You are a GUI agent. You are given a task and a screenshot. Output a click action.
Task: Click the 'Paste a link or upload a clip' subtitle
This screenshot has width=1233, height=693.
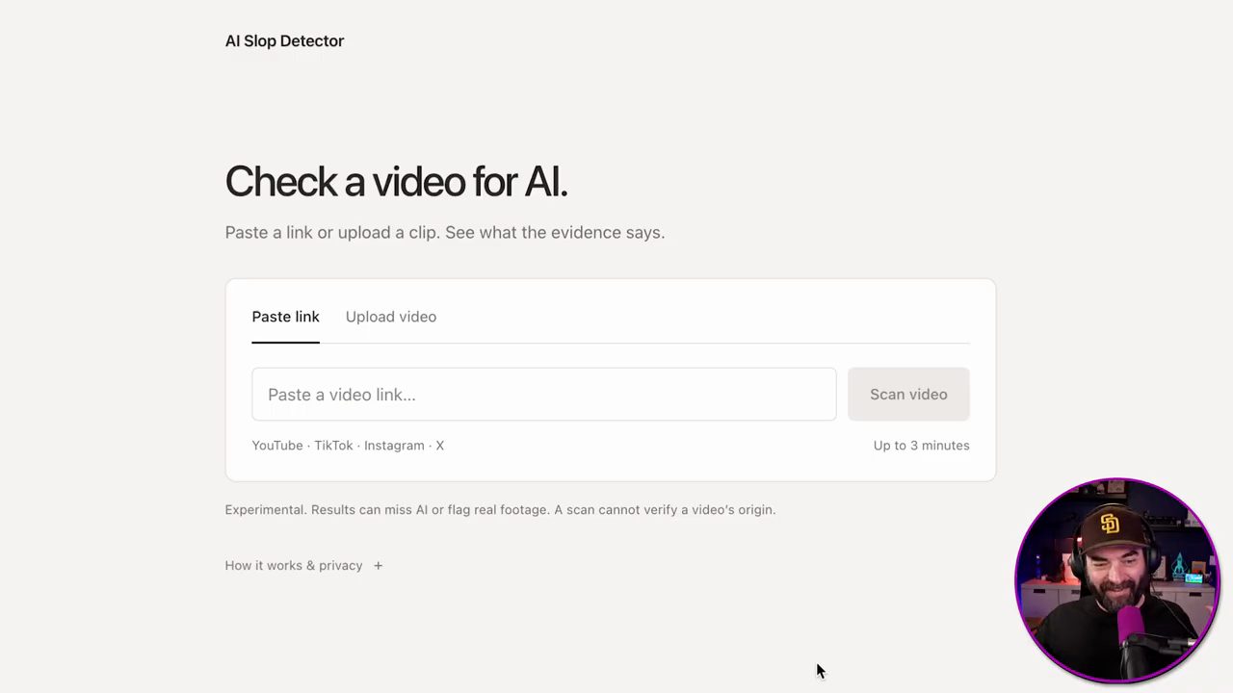tap(444, 233)
